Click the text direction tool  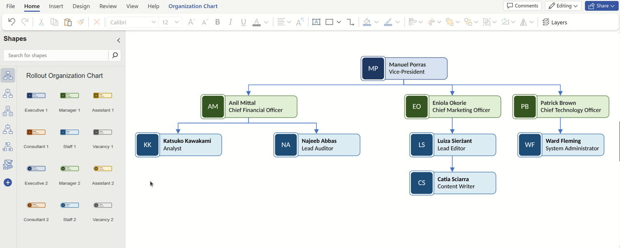(300, 22)
